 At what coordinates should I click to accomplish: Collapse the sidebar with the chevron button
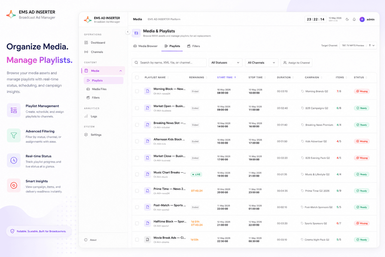[128, 32]
